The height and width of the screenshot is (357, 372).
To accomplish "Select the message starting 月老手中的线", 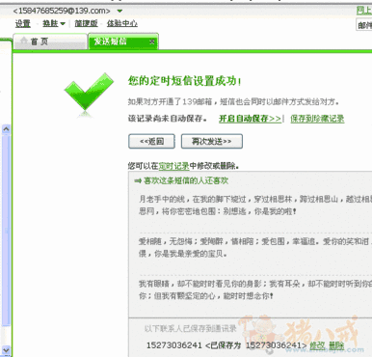I will point(255,206).
